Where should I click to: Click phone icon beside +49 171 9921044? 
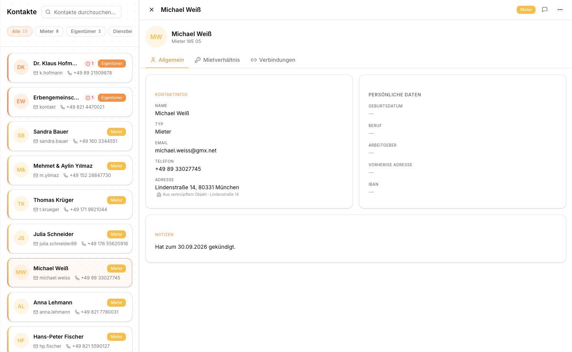click(66, 210)
